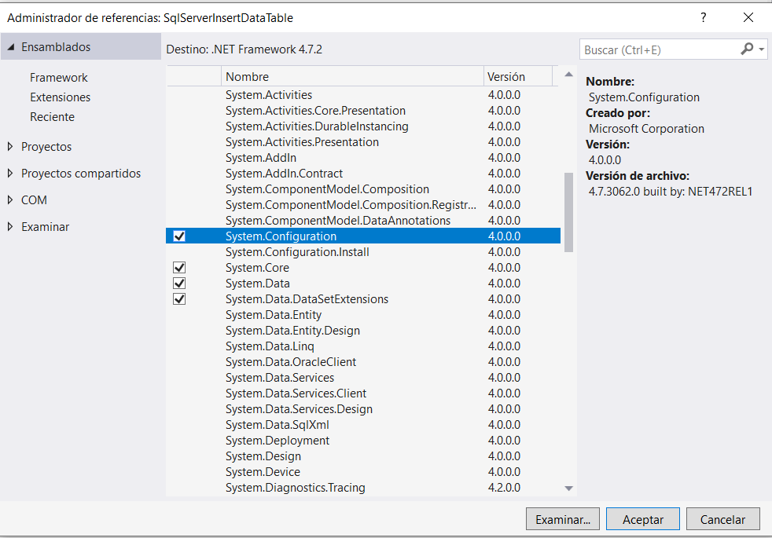The width and height of the screenshot is (772, 538).
Task: Click the Examinar... button
Action: [563, 519]
